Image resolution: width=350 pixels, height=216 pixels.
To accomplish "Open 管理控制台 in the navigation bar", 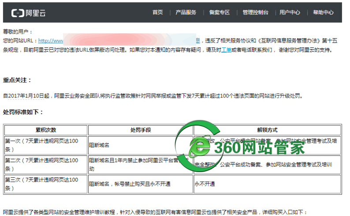I will click(x=255, y=12).
